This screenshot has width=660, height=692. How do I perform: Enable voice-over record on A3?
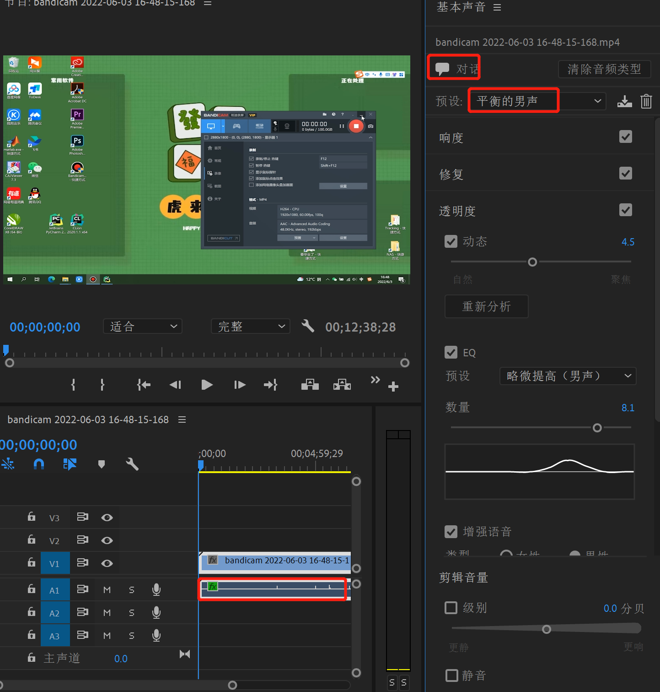point(156,636)
